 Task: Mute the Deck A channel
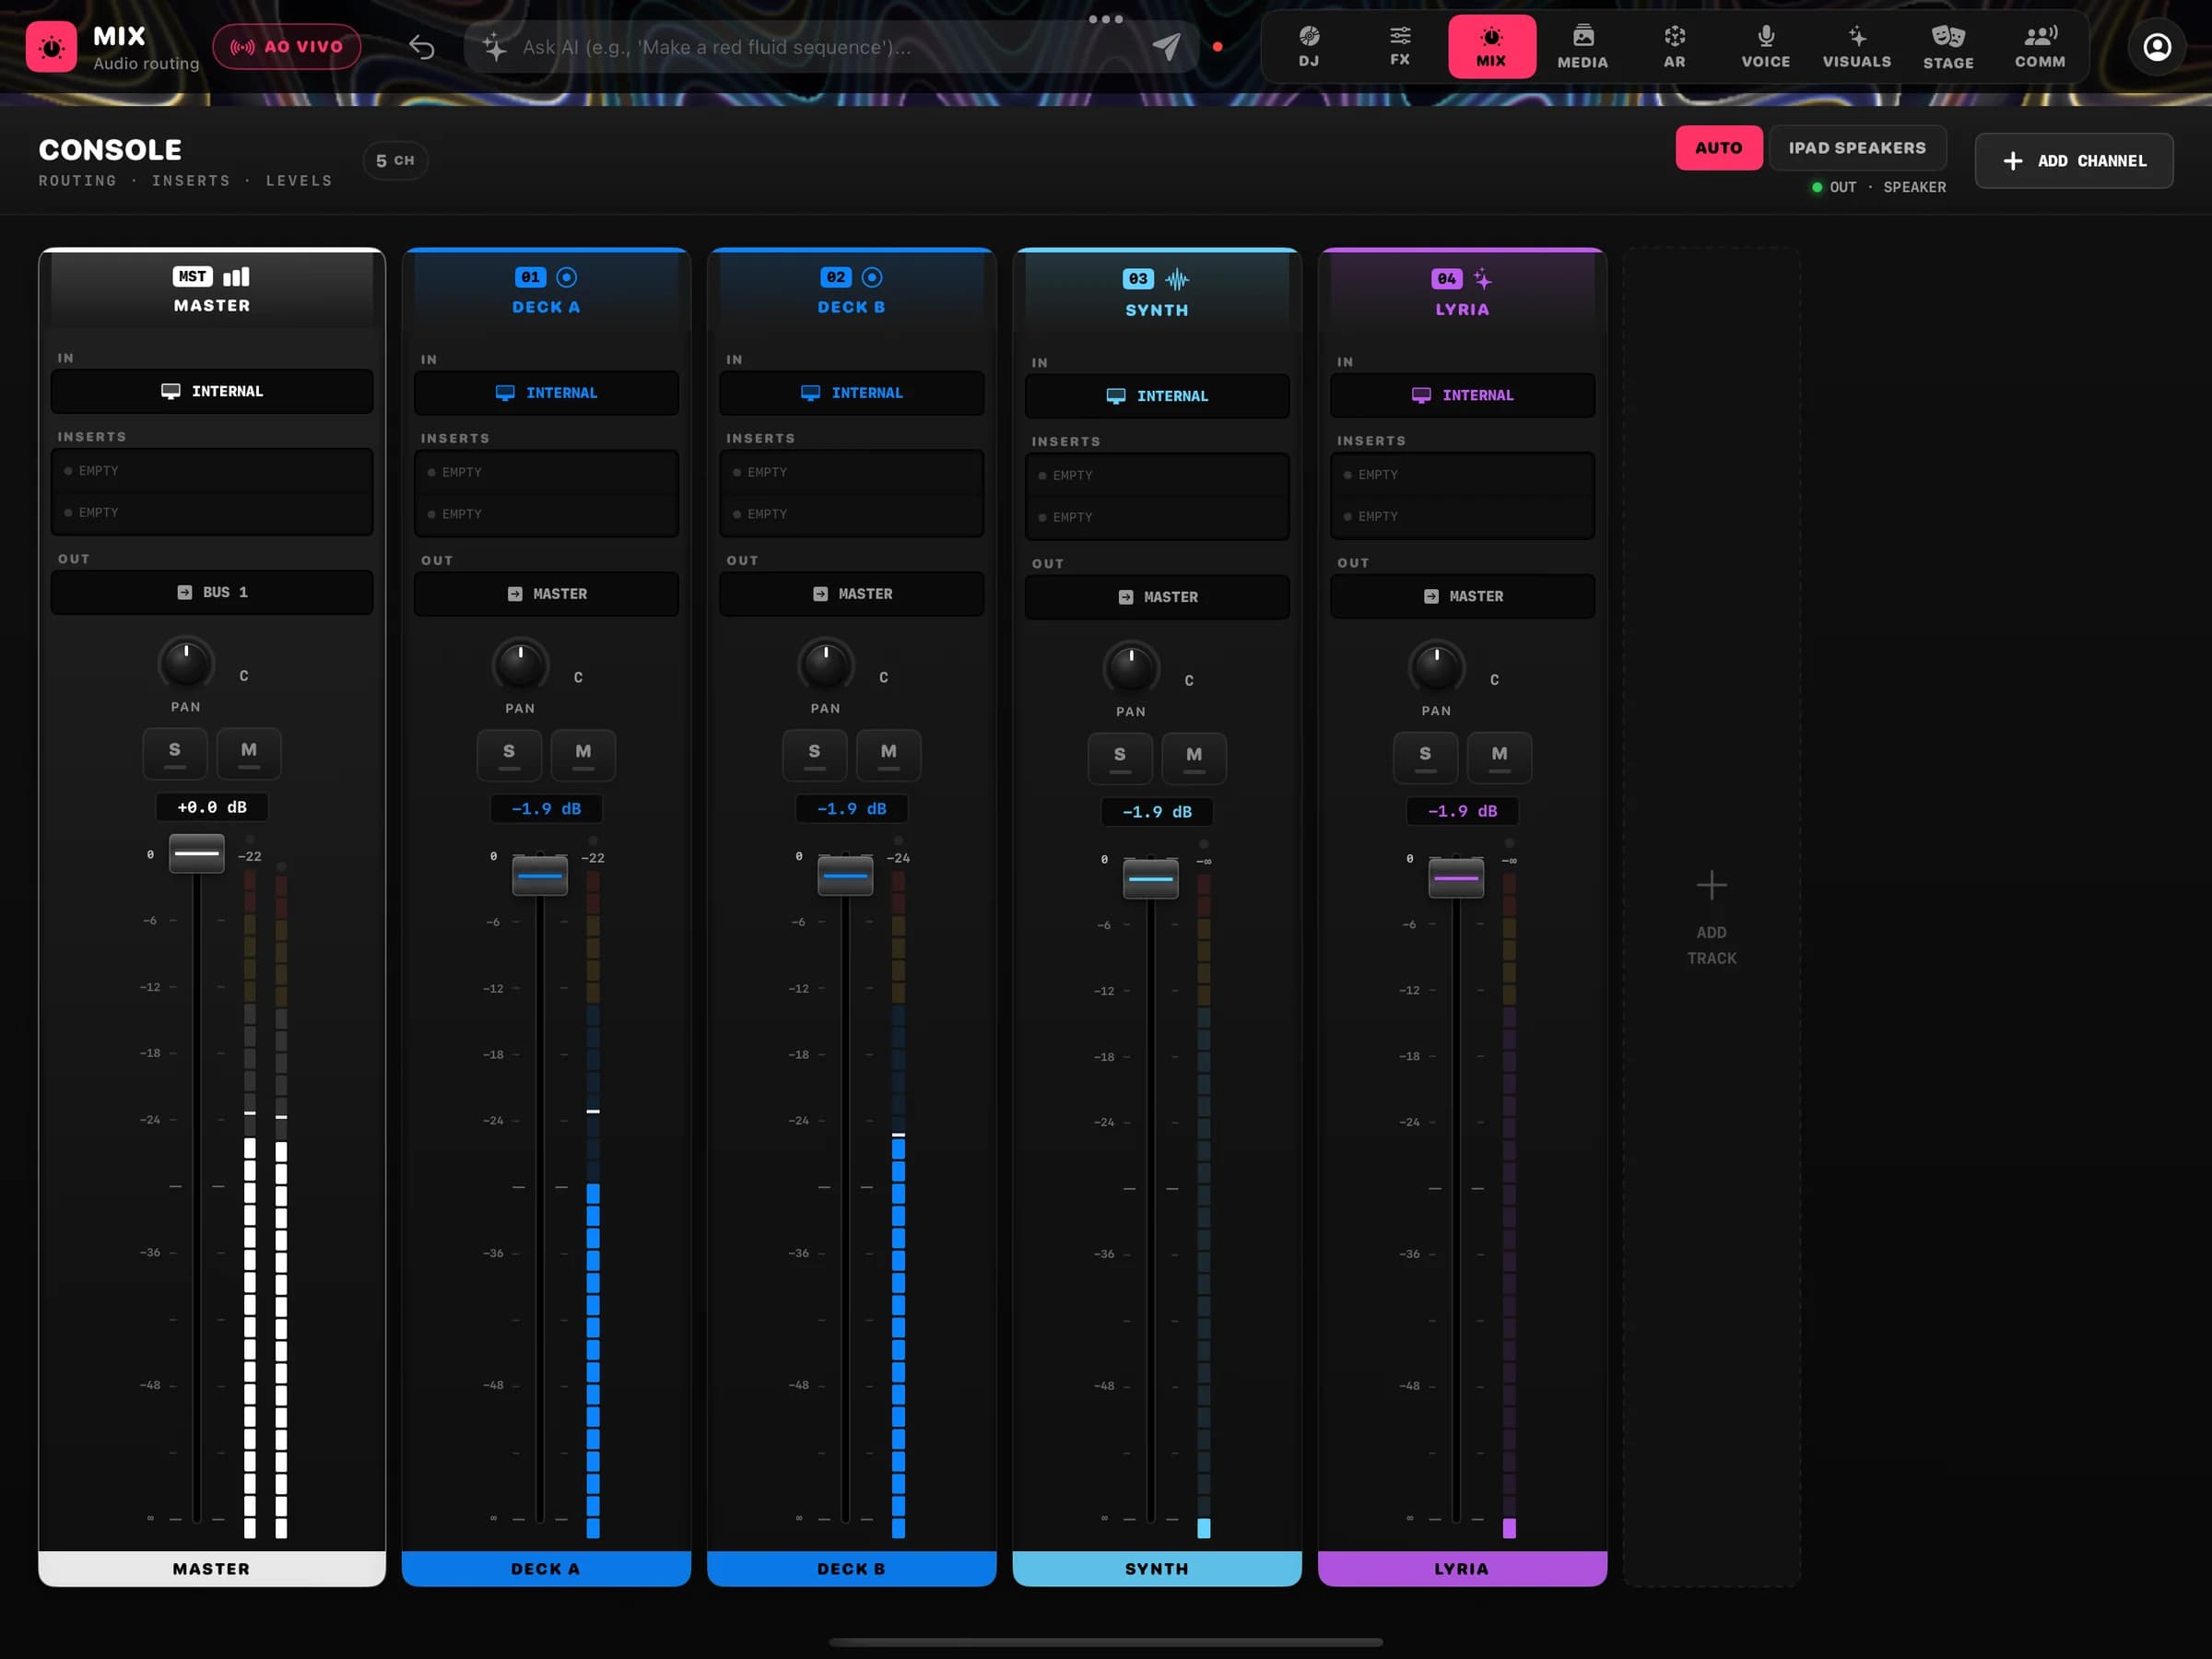pyautogui.click(x=583, y=755)
